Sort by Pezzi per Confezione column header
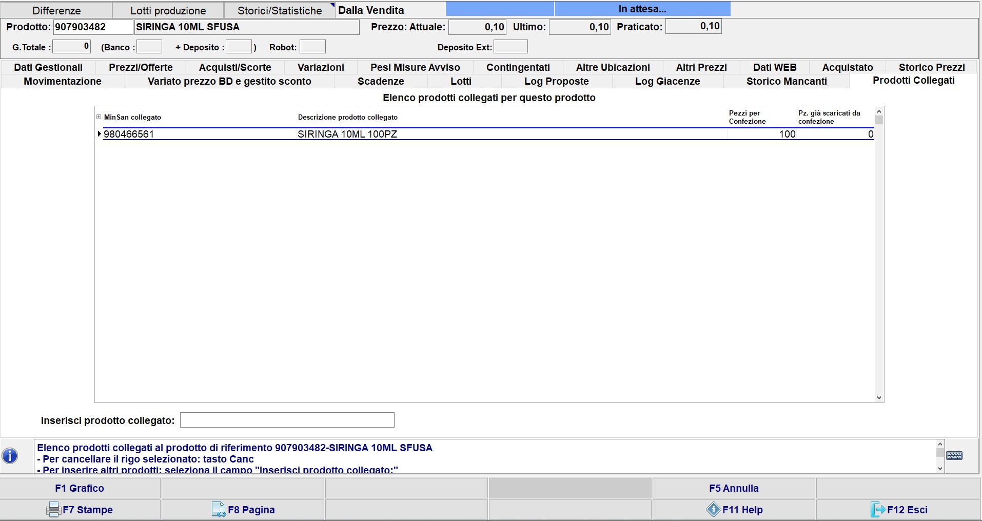This screenshot has height=521, width=982. tap(747, 117)
